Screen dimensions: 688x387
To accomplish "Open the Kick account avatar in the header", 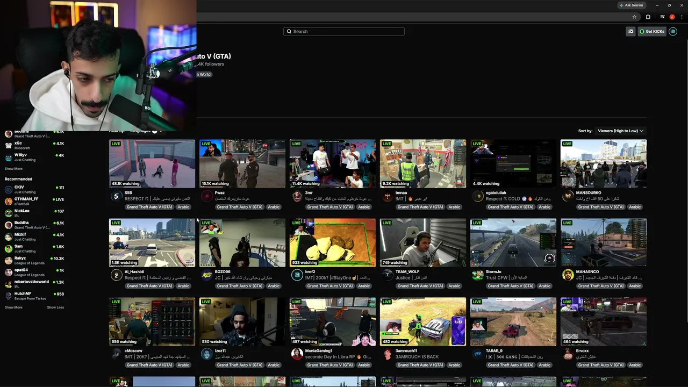I will coord(673,32).
